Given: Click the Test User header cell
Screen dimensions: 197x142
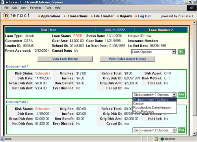Looking at the screenshot, I should [50, 30].
